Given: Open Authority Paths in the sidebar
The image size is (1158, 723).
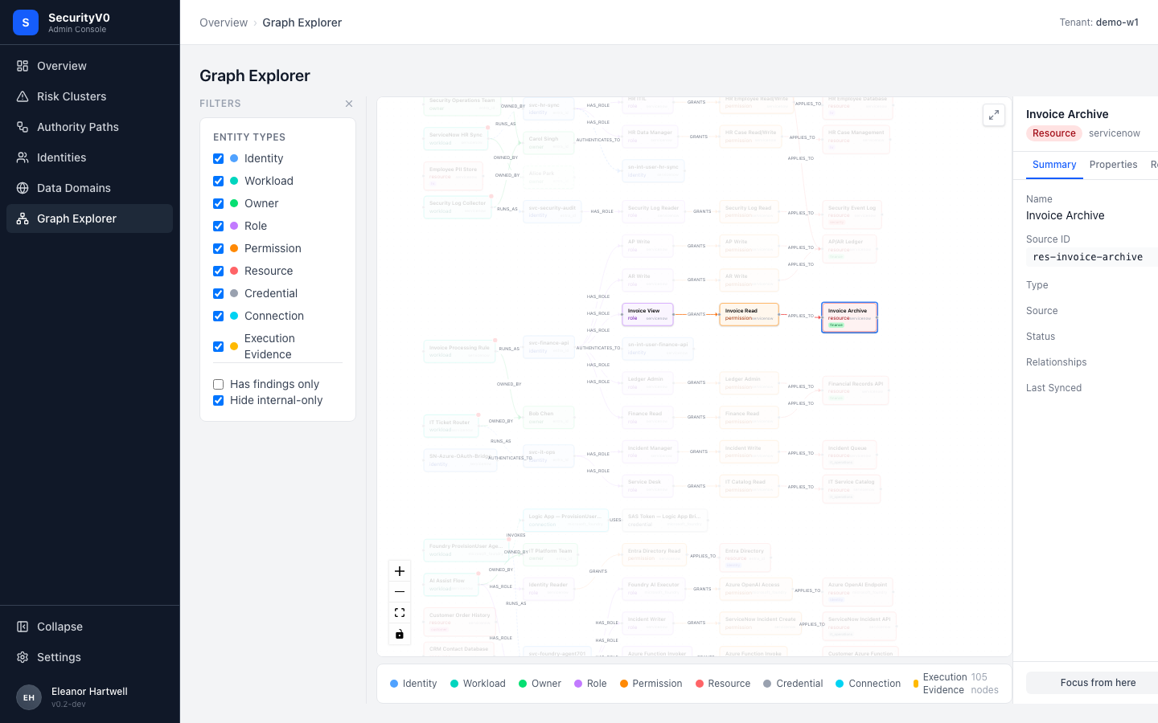Looking at the screenshot, I should point(89,127).
